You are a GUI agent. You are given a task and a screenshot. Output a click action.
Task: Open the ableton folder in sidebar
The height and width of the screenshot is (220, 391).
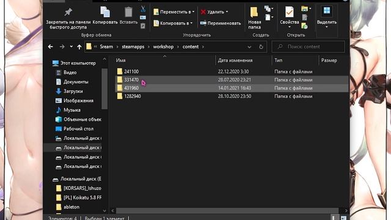pos(68,207)
